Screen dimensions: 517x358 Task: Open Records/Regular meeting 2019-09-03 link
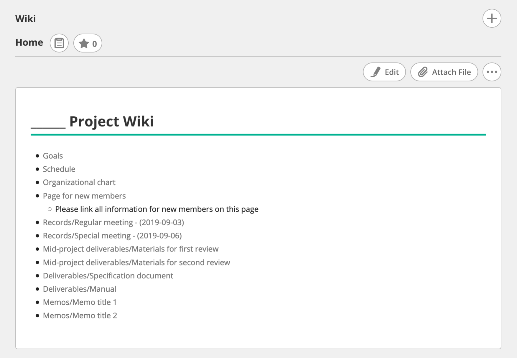click(x=113, y=222)
